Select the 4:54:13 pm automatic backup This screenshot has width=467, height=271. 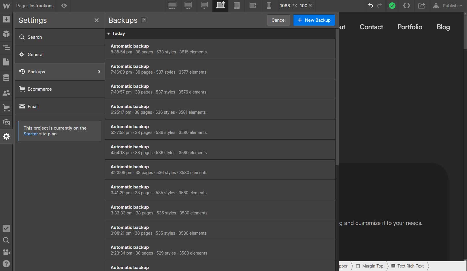(220, 150)
